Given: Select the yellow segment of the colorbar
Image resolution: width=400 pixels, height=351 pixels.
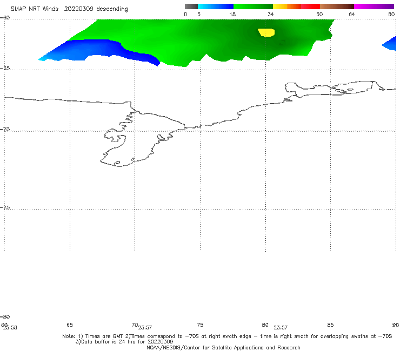Looking at the screenshot, I should point(280,6).
